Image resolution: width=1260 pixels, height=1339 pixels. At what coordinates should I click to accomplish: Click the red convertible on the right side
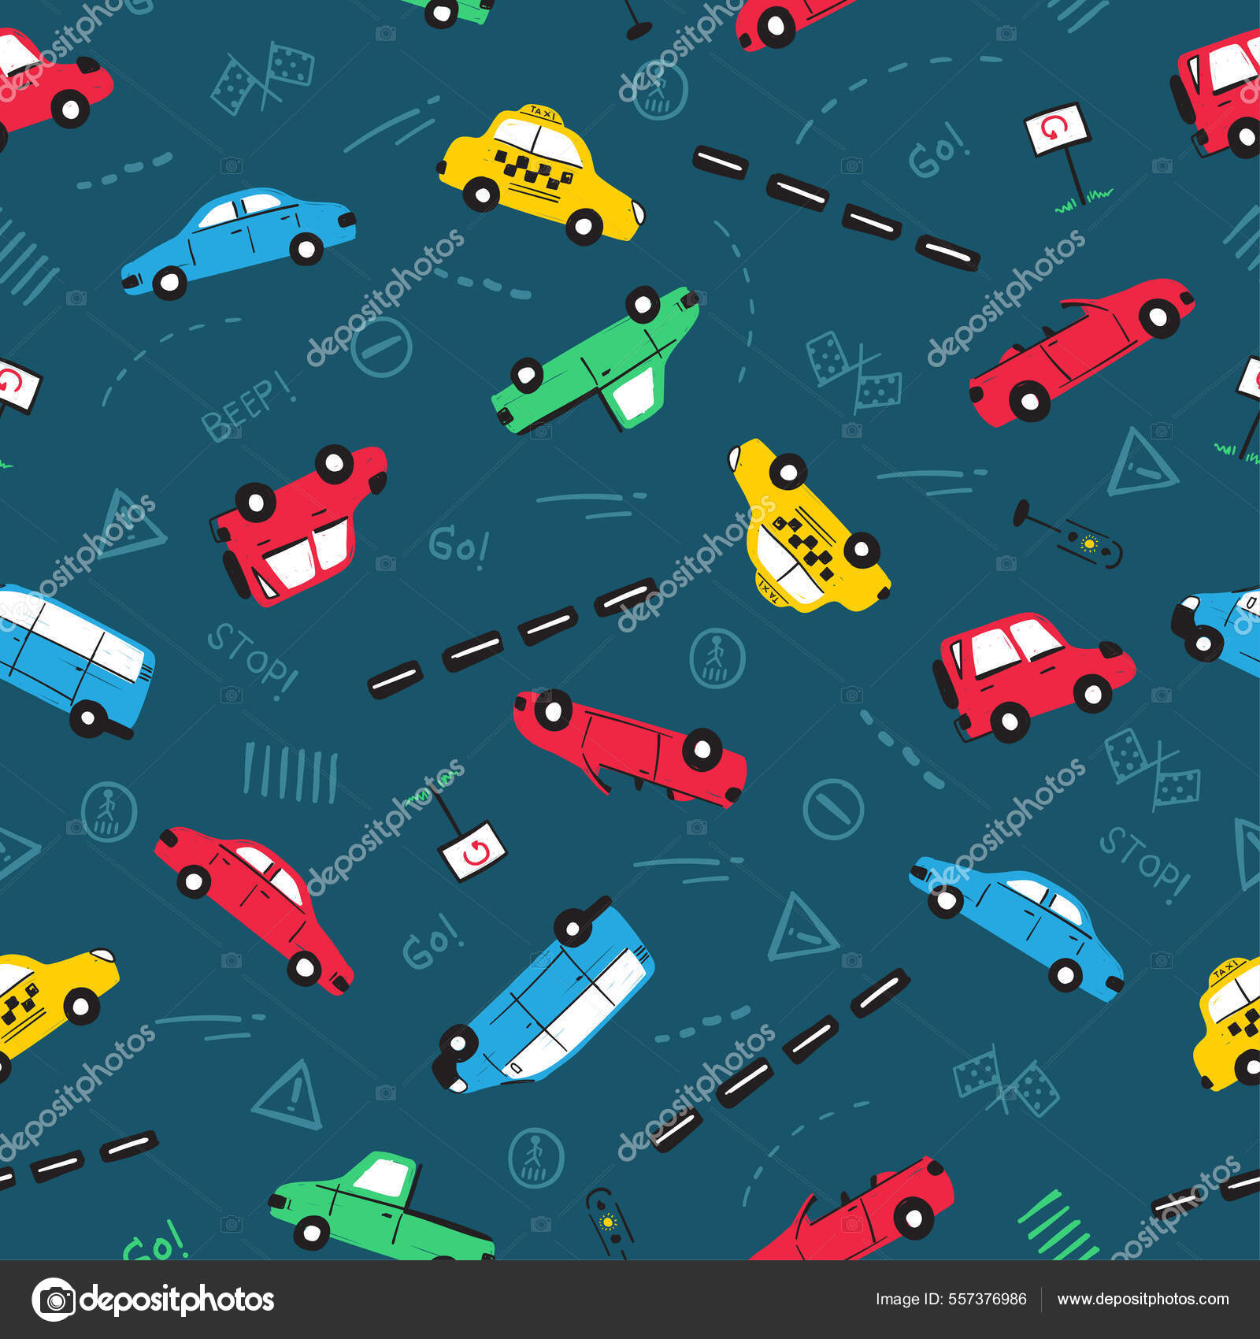pos(1087,347)
